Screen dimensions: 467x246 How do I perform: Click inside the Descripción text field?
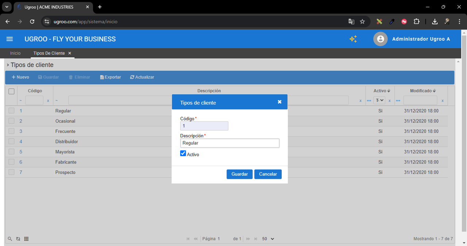pyautogui.click(x=229, y=143)
